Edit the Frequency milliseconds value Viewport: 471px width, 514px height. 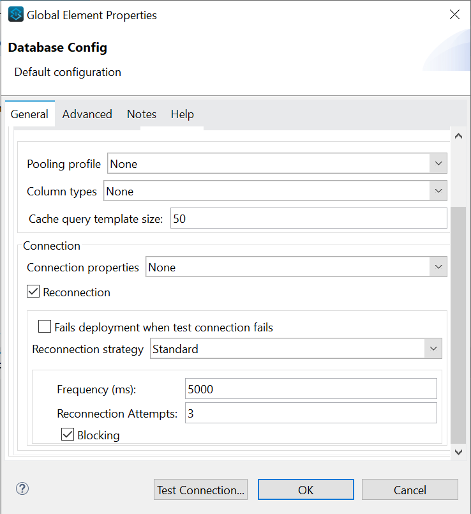311,388
